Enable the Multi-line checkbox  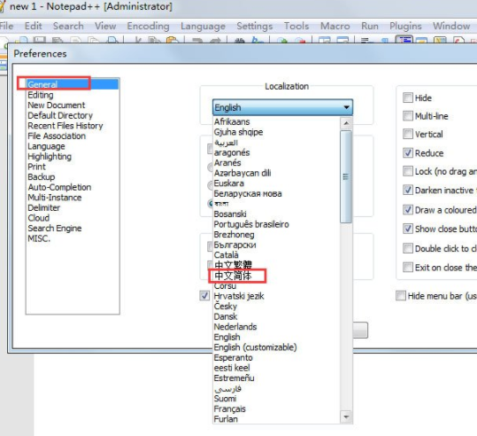coord(408,116)
